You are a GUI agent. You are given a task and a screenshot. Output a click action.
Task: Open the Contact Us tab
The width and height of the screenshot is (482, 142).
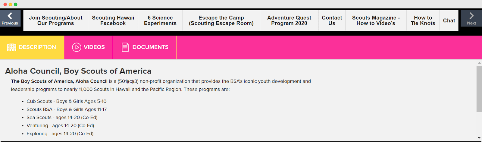click(x=332, y=21)
